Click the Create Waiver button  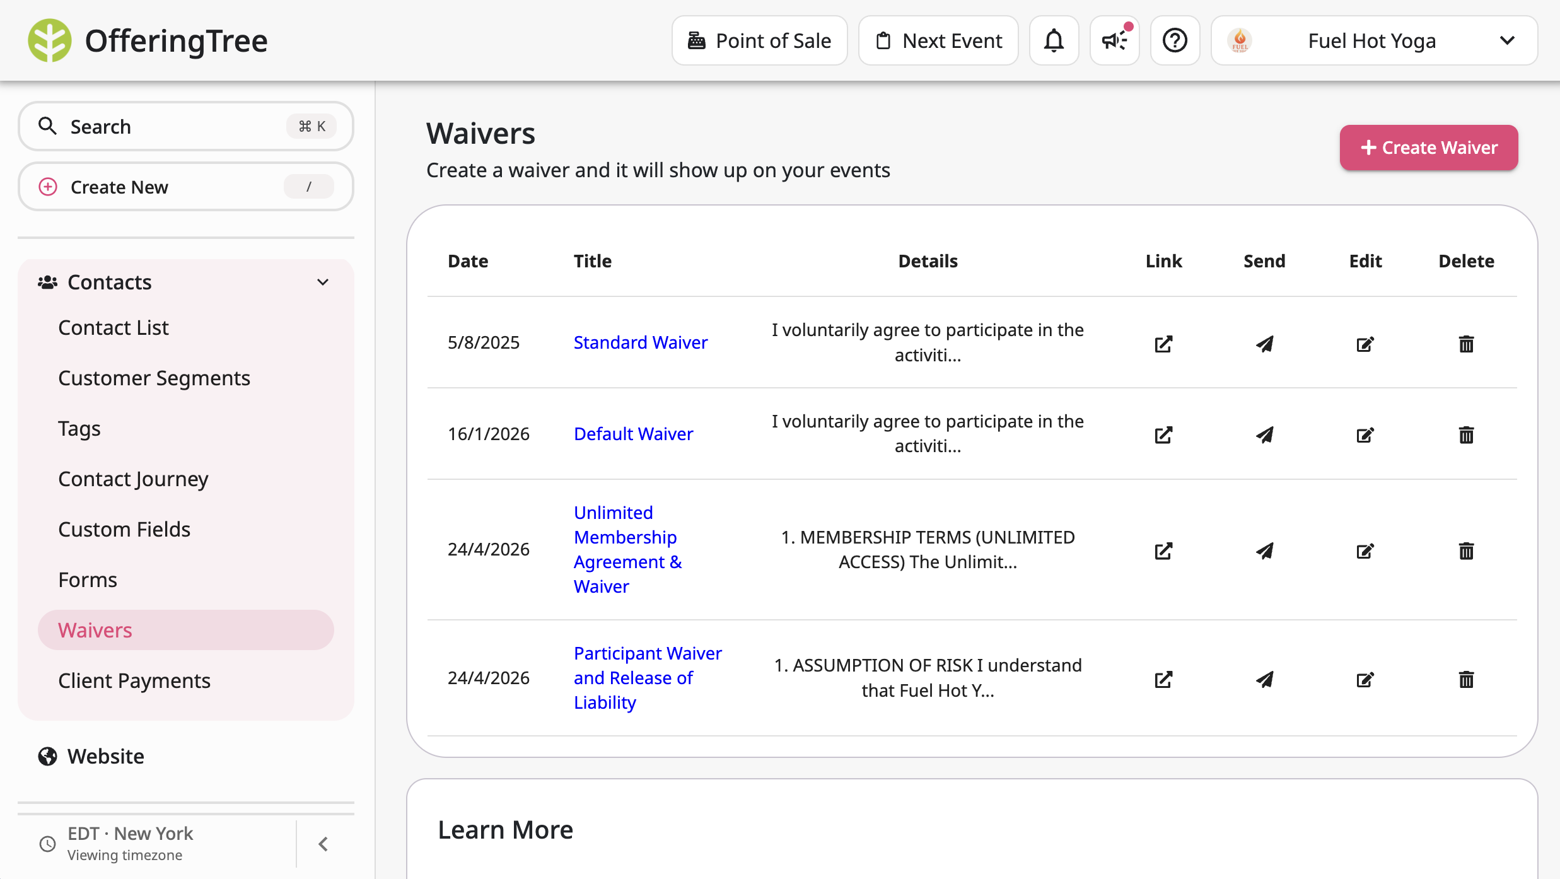pyautogui.click(x=1429, y=148)
